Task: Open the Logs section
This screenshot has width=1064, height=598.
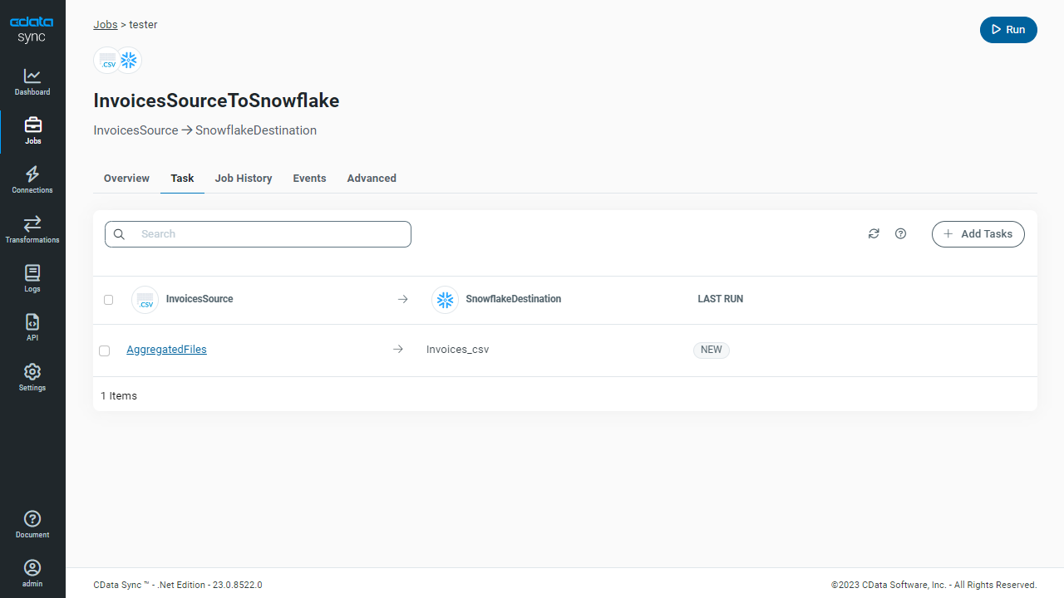Action: [x=32, y=278]
